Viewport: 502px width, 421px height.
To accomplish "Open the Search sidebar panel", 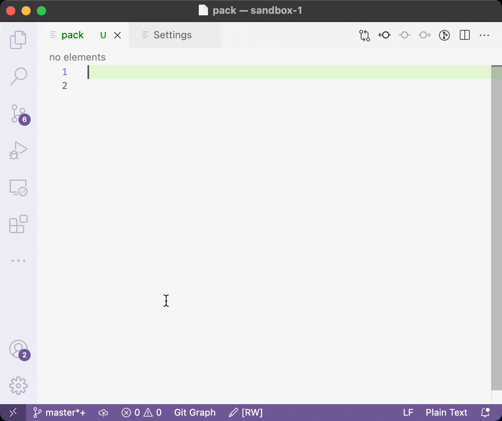I will coord(18,76).
